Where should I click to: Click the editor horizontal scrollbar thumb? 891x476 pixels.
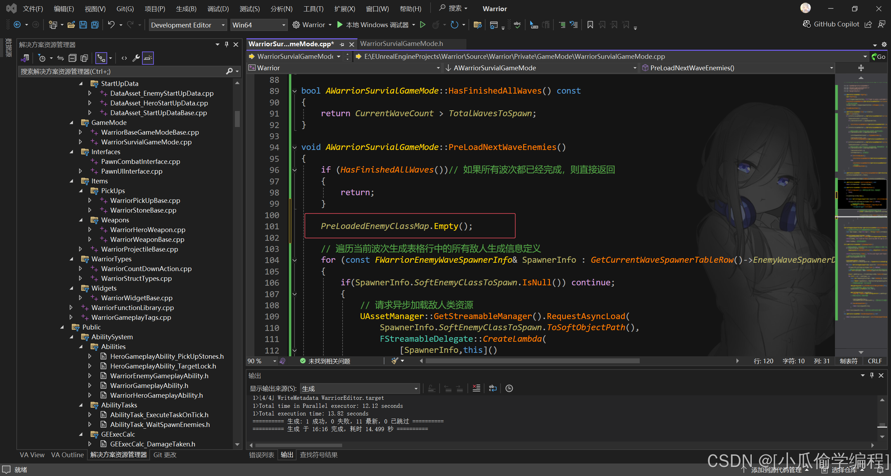[x=533, y=361]
